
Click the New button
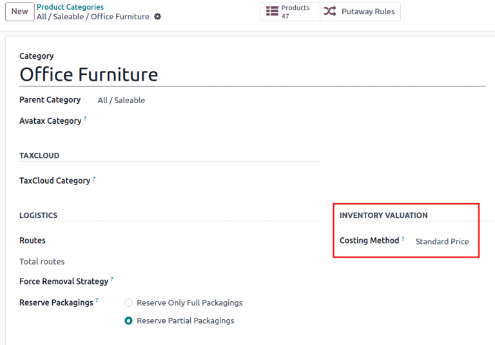tap(19, 12)
